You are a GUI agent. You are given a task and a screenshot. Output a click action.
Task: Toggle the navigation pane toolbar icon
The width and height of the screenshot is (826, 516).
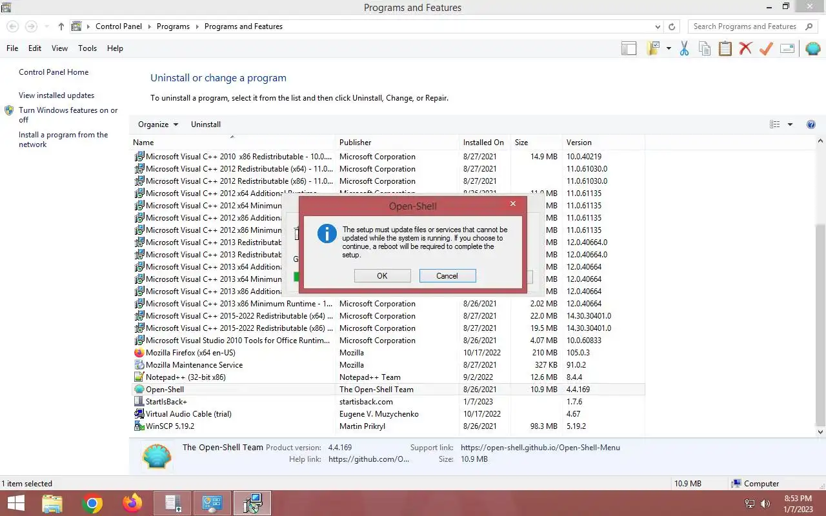tap(629, 48)
